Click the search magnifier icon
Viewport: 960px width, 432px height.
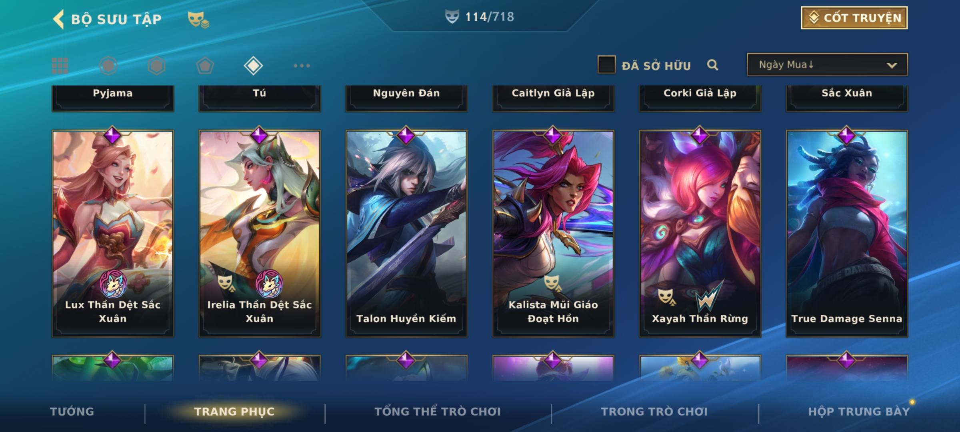point(712,65)
